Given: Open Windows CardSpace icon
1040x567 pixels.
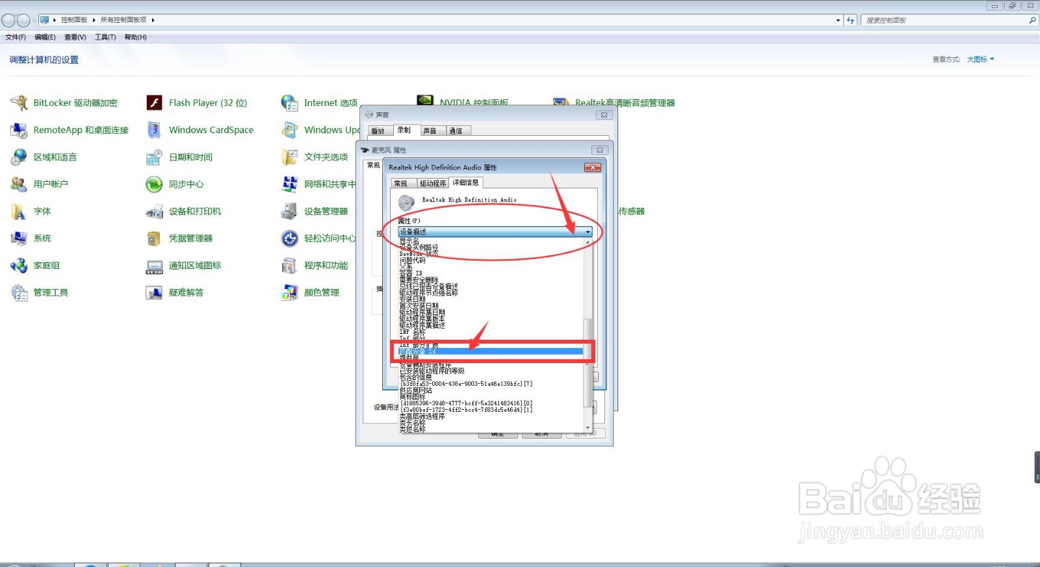Looking at the screenshot, I should (x=154, y=130).
